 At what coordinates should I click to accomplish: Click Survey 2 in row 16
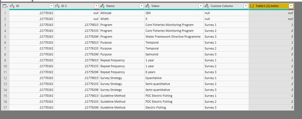[226, 102]
